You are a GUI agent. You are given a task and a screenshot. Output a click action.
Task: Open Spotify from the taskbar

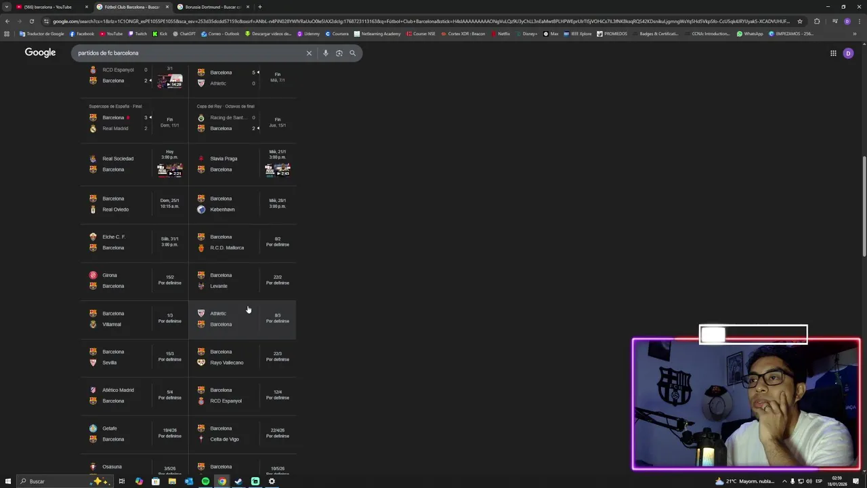pyautogui.click(x=205, y=481)
